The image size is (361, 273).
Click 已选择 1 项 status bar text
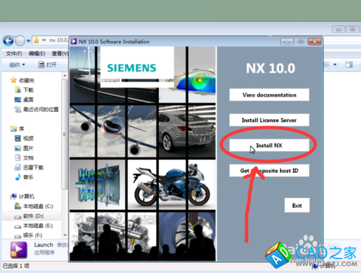coord(16,266)
